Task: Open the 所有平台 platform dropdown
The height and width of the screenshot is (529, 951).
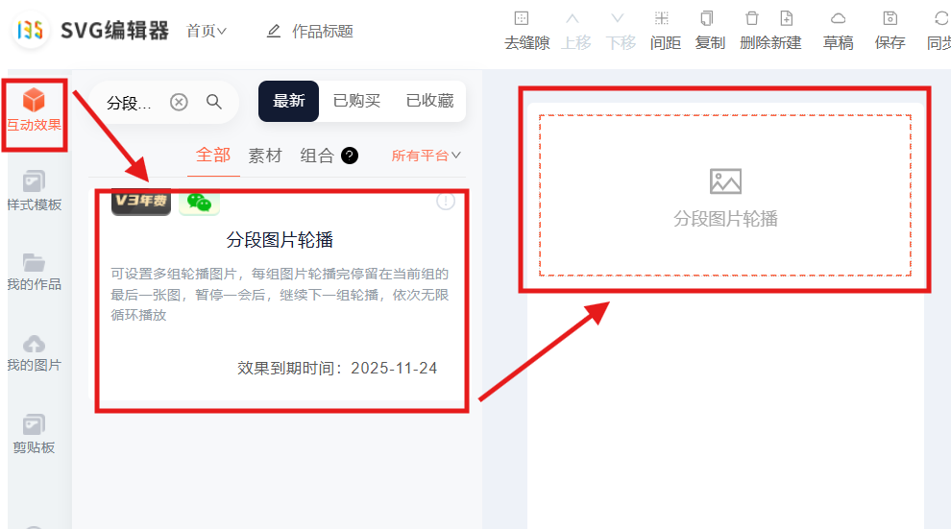Action: [x=426, y=156]
